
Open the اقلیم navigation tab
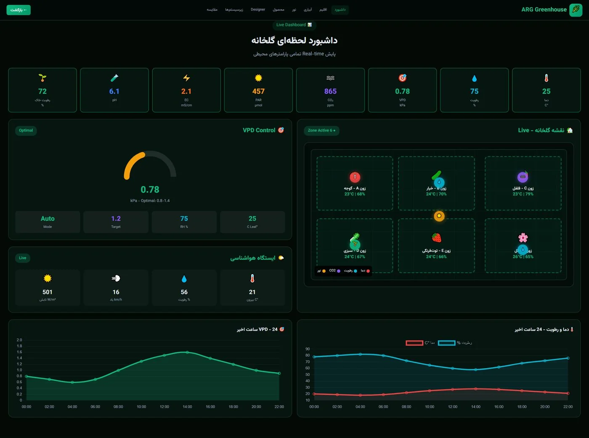323,10
